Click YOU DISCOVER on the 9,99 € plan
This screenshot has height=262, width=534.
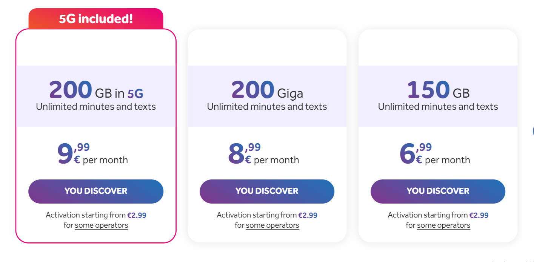pos(96,192)
